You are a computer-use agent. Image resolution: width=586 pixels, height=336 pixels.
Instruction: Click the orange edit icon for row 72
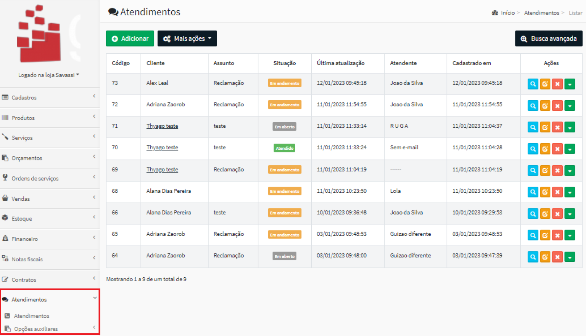[x=545, y=106]
